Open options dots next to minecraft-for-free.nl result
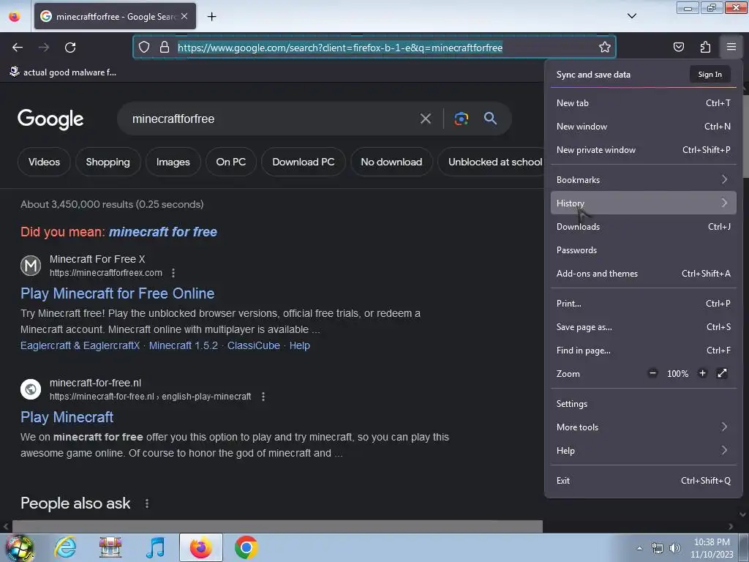Image resolution: width=749 pixels, height=562 pixels. 263,397
